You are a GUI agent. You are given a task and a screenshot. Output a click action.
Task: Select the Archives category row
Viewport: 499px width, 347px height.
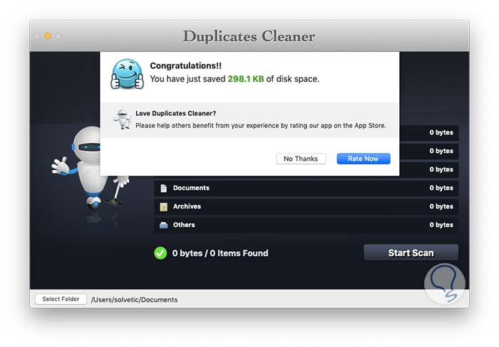[x=306, y=206]
